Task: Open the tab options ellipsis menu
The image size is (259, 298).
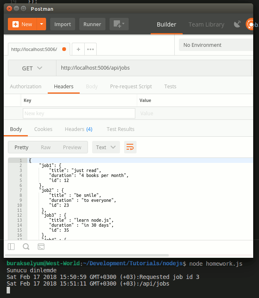Action: click(x=90, y=49)
